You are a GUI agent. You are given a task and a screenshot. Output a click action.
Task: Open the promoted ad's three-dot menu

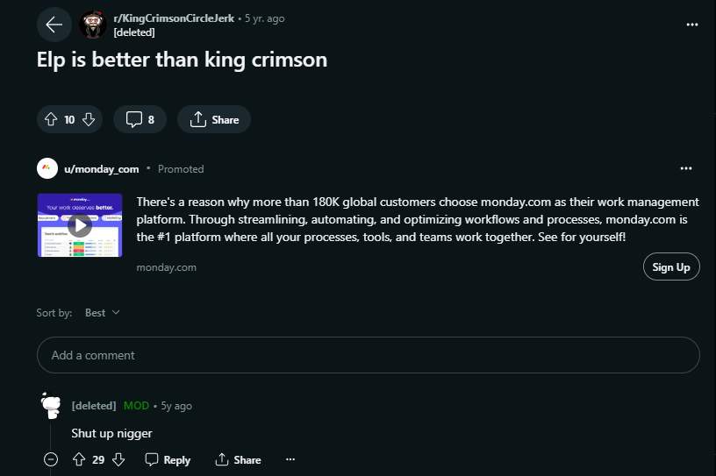click(x=685, y=168)
